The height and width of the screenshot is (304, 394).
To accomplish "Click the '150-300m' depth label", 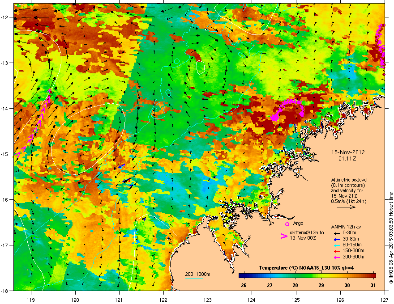I will (353, 250).
